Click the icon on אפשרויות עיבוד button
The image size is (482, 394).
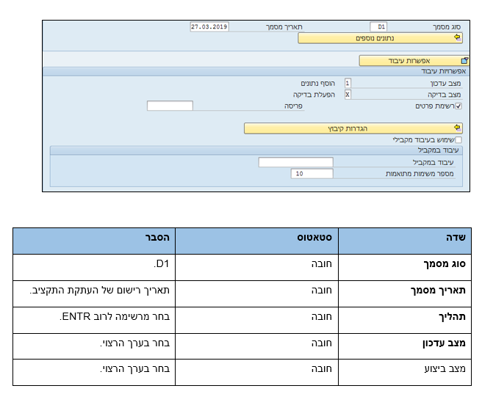(464, 61)
